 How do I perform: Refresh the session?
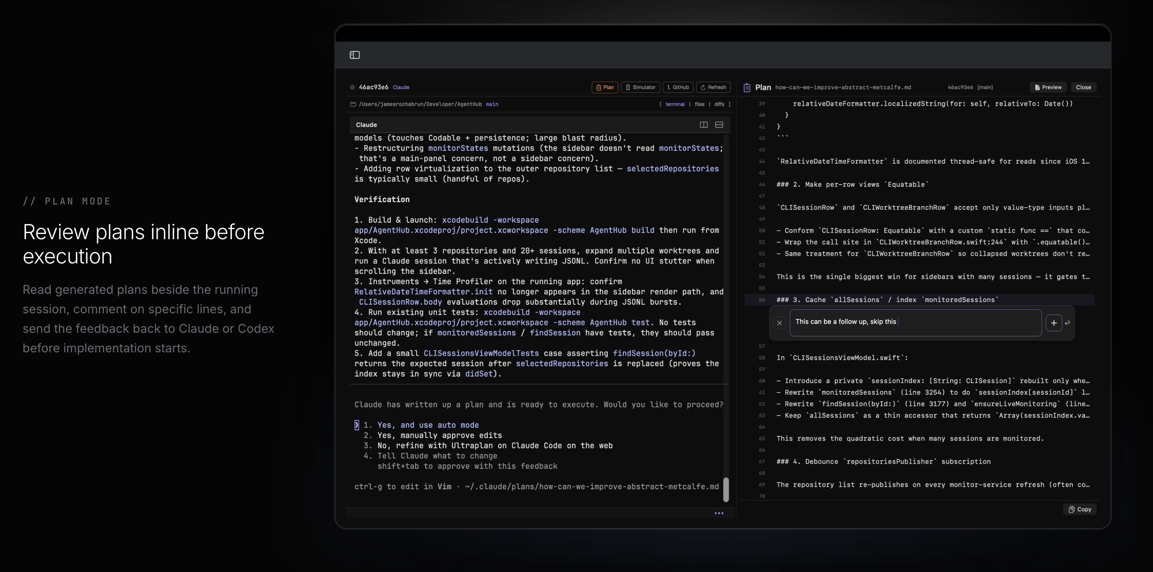tap(713, 87)
